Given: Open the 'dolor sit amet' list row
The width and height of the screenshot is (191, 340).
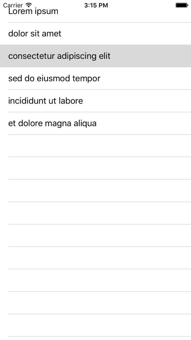Looking at the screenshot, I should point(95,34).
